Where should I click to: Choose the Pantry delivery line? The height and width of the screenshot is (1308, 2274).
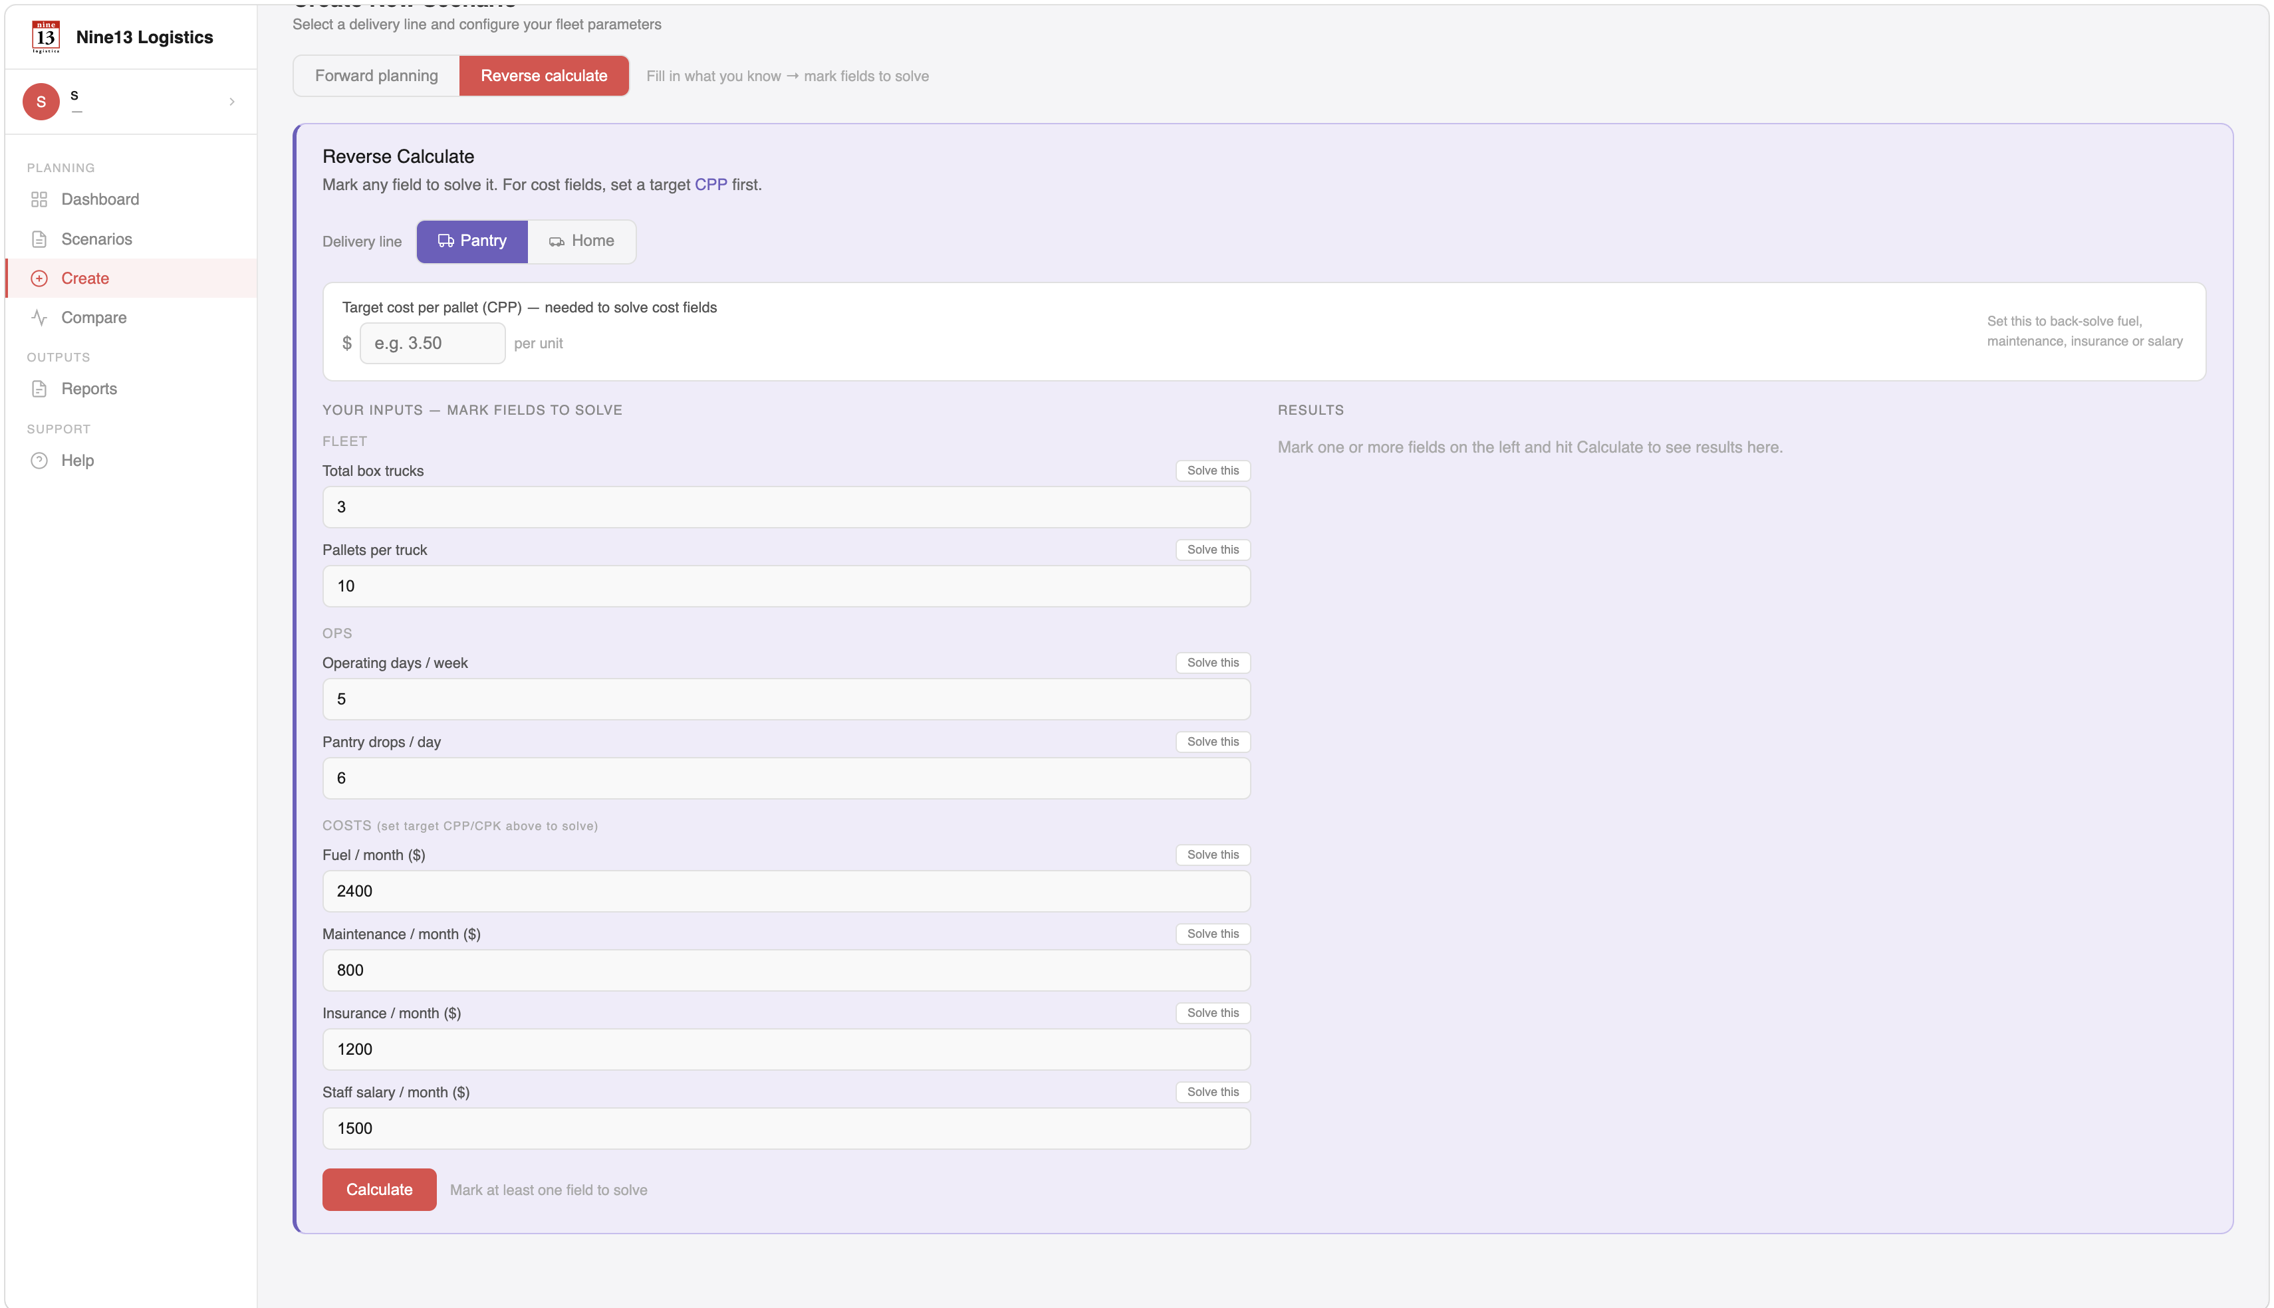coord(471,241)
